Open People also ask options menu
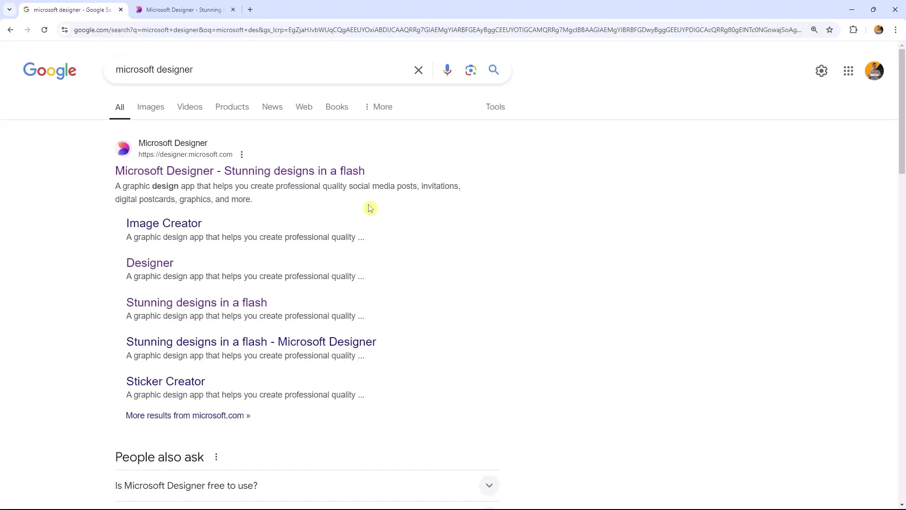This screenshot has width=906, height=510. (x=216, y=457)
